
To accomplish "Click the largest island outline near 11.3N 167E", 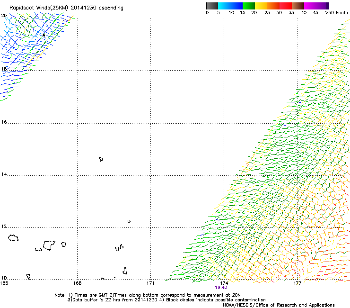I will 49,245.
